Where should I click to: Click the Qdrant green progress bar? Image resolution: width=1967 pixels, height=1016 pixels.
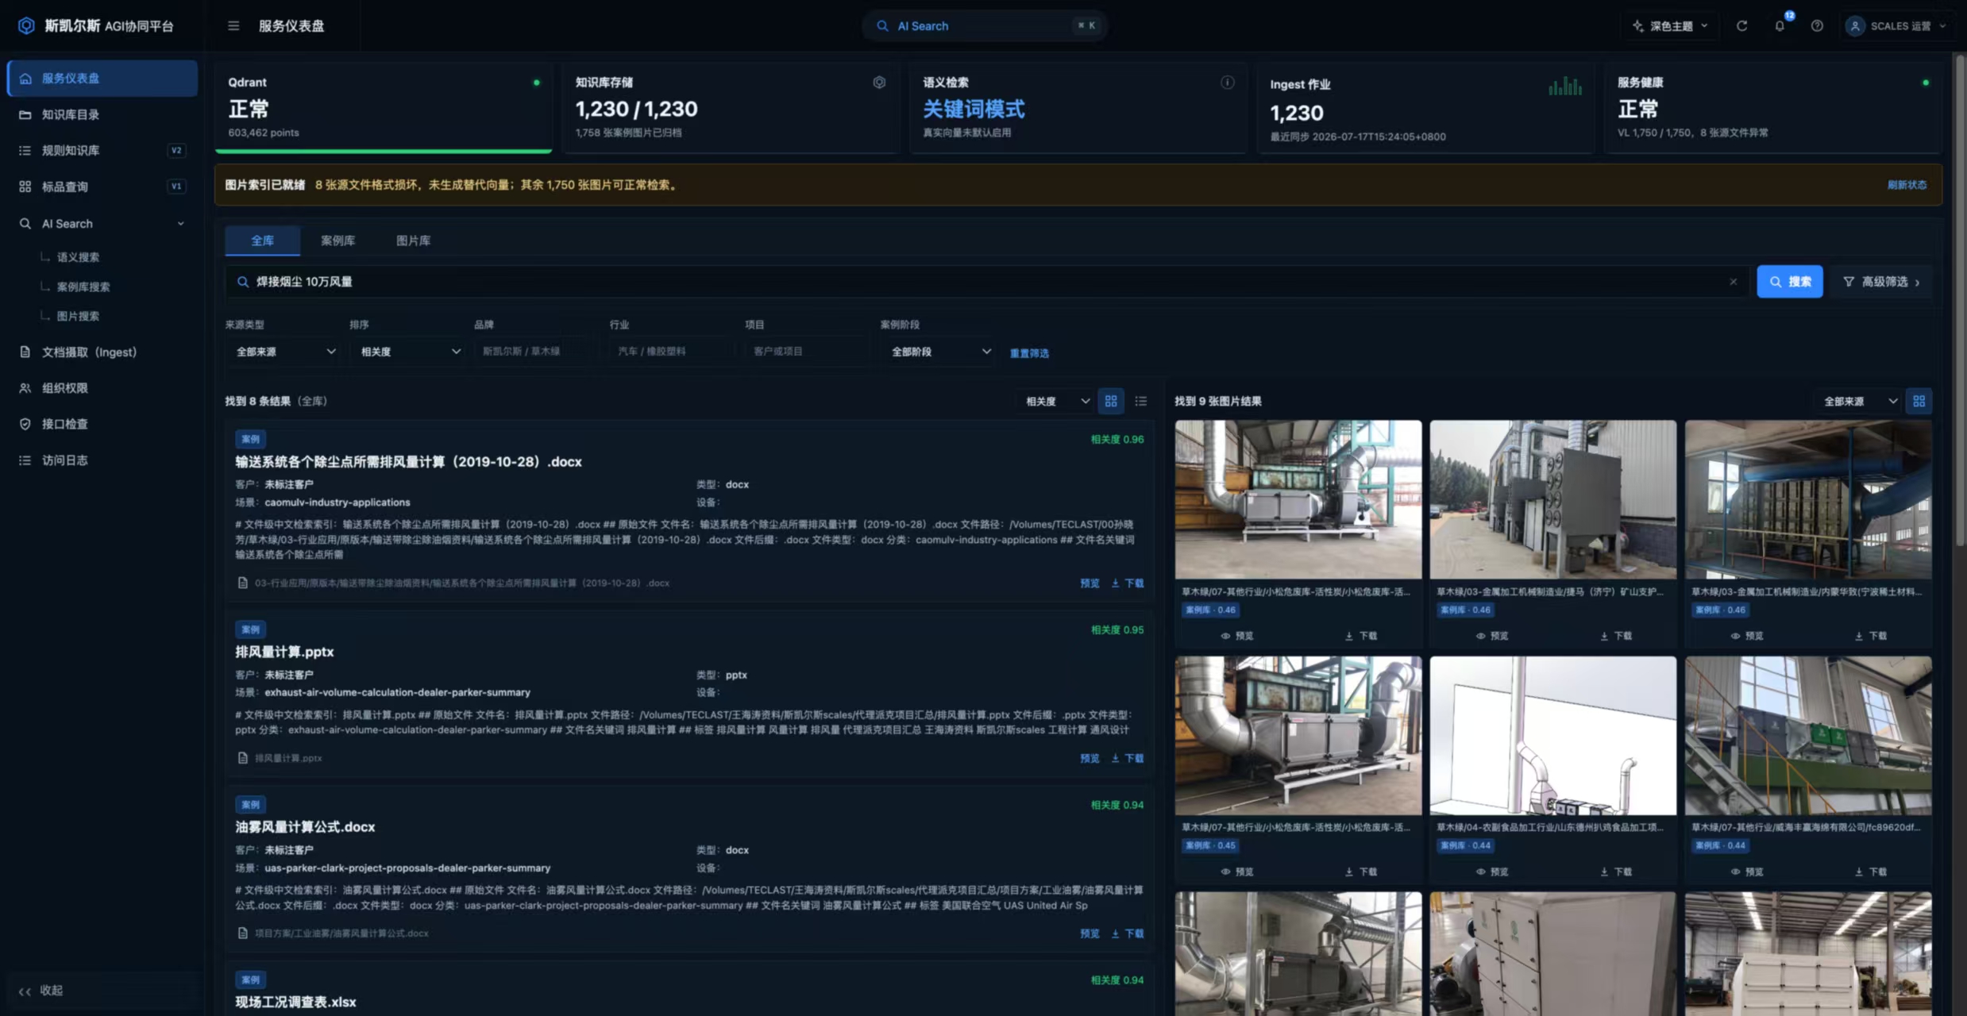point(383,151)
